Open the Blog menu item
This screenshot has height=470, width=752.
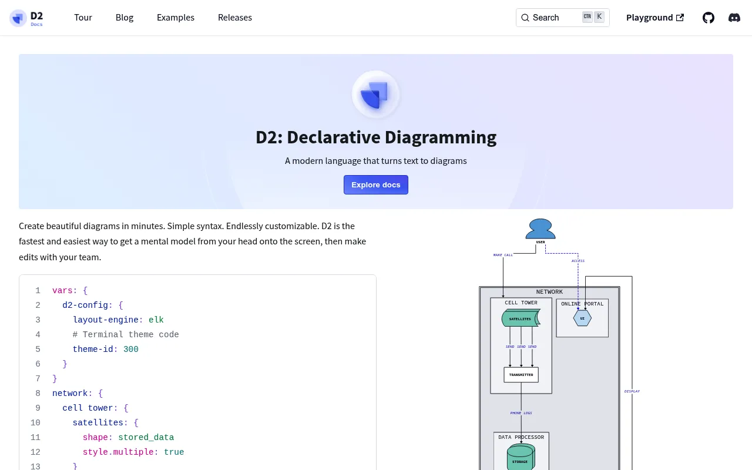pyautogui.click(x=125, y=18)
